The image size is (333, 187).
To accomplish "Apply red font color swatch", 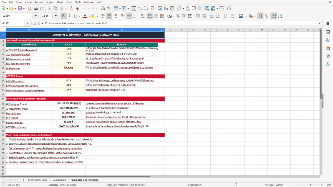I will coord(85,16).
